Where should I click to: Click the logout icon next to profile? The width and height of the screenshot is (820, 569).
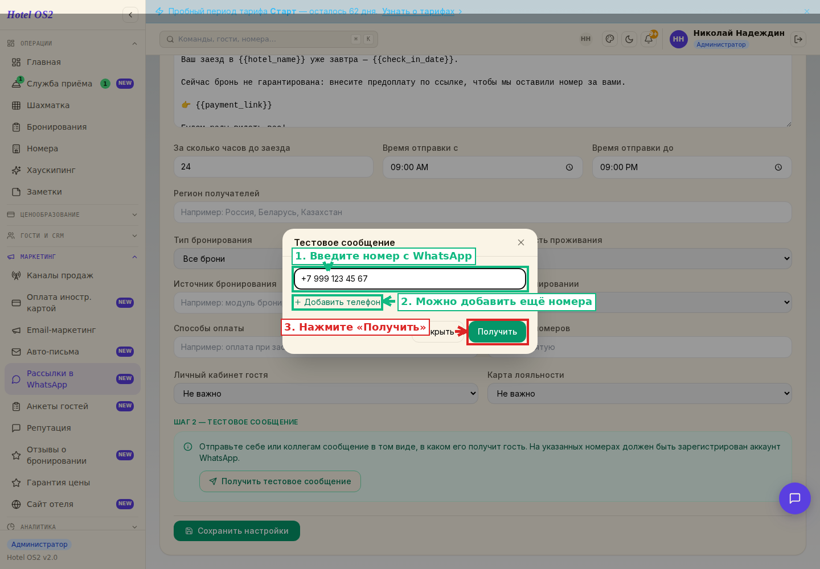click(798, 39)
